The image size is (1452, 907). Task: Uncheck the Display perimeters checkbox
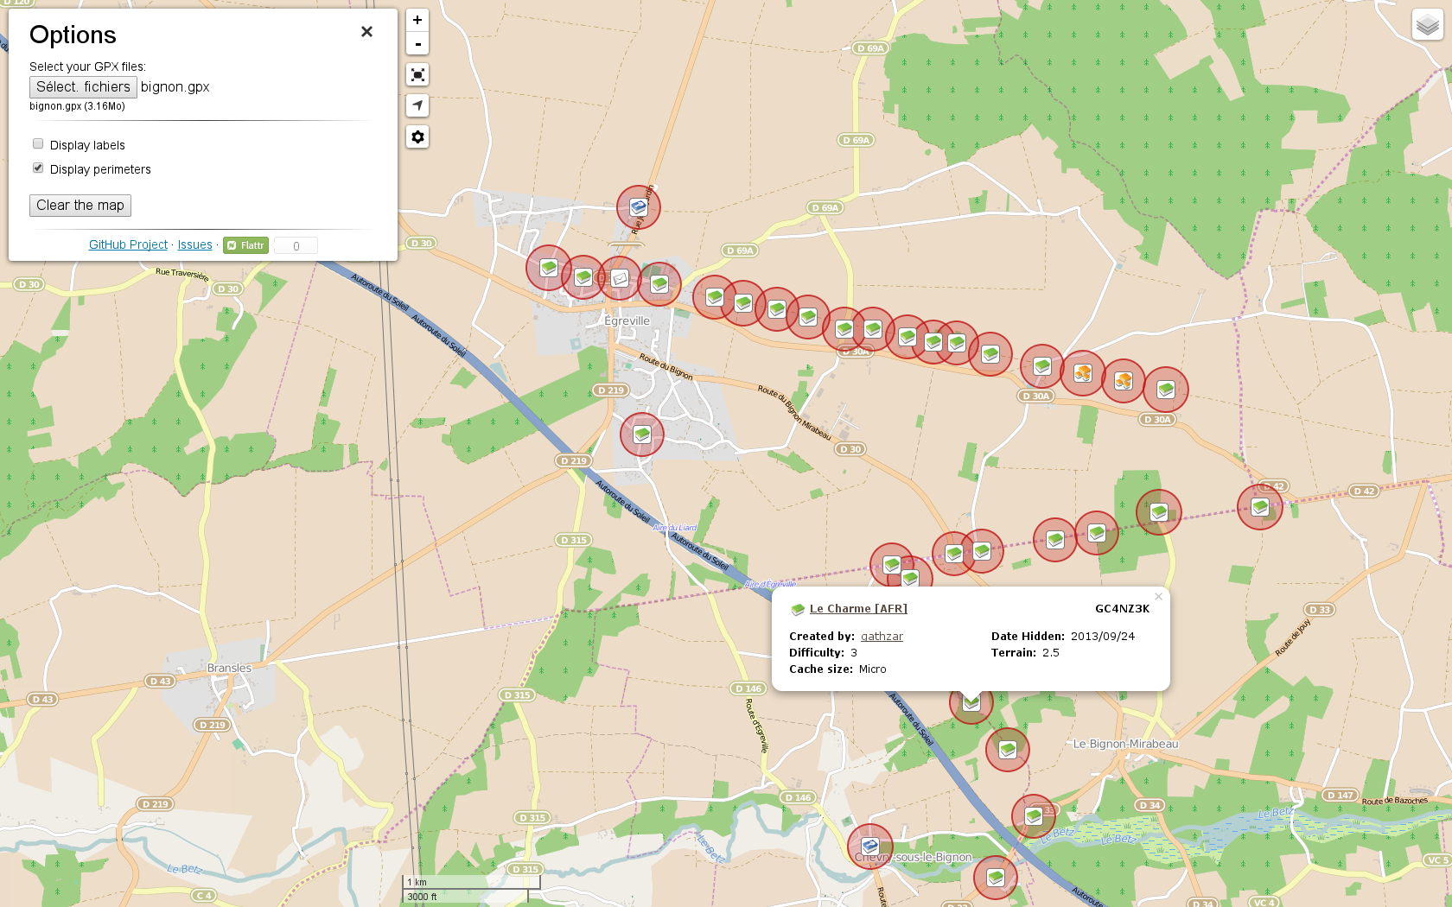point(38,168)
